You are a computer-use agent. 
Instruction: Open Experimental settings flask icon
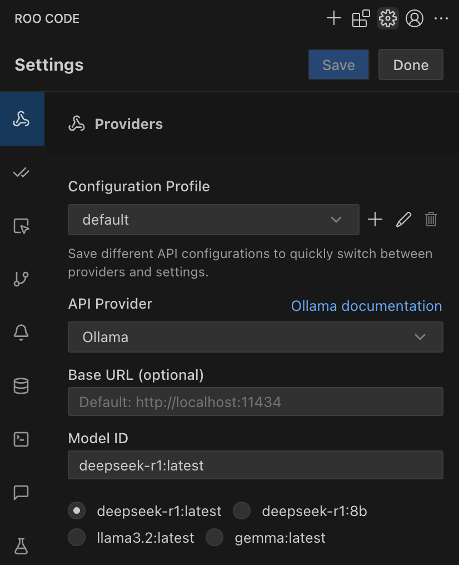tap(21, 546)
